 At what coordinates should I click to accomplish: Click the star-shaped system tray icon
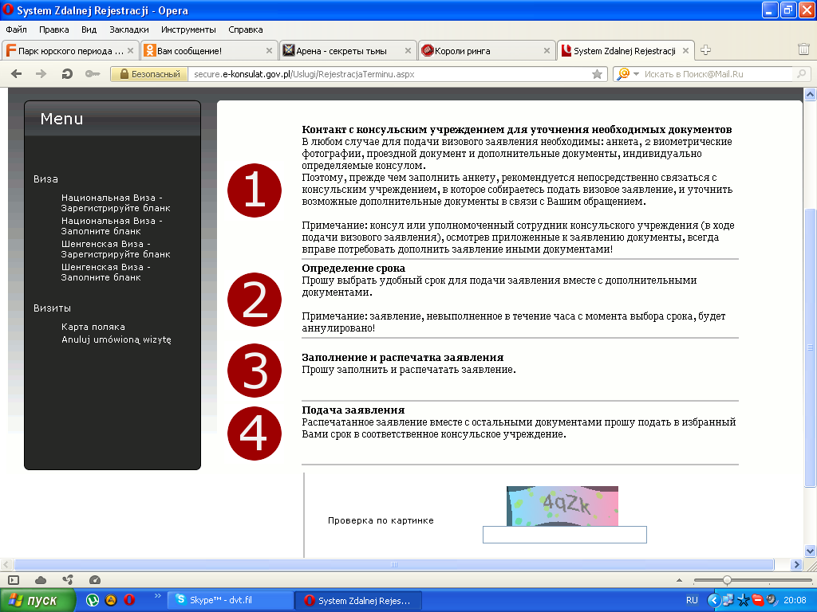click(743, 601)
